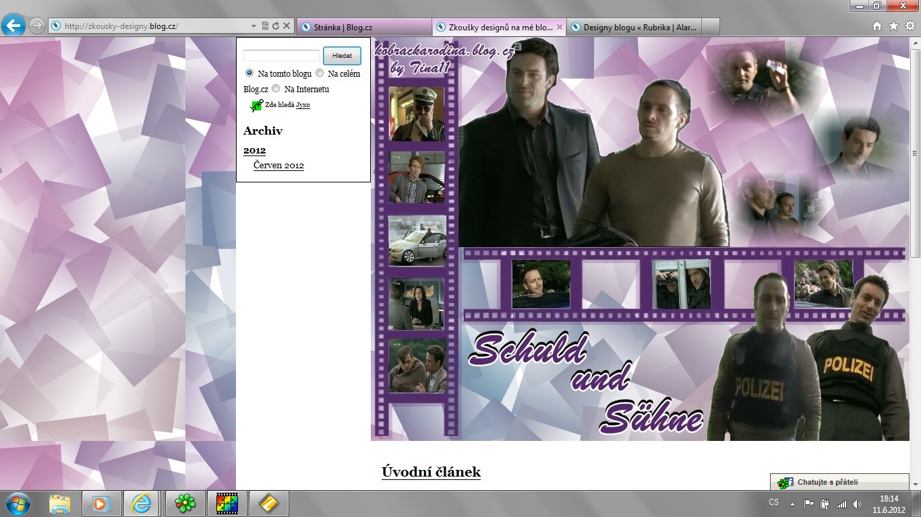921x517 pixels.
Task: Click the Internet Explorer taskbar icon
Action: [x=141, y=504]
